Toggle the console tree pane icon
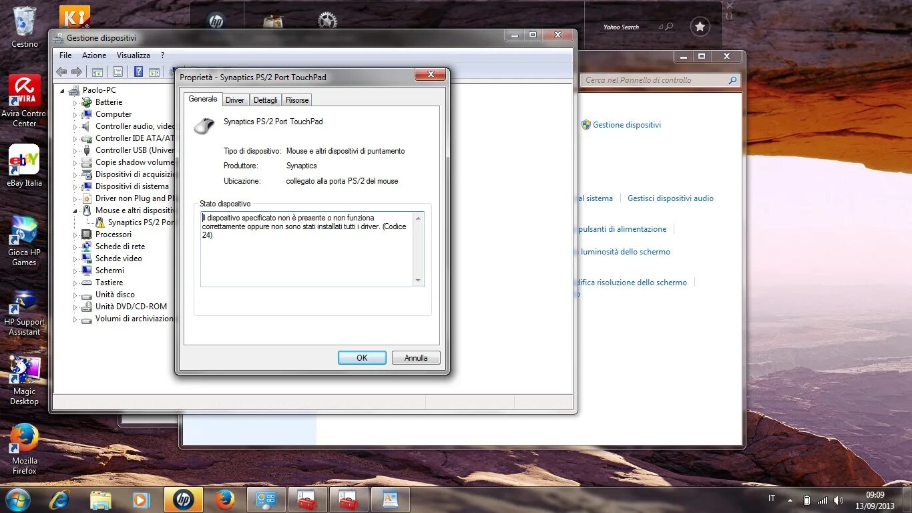The height and width of the screenshot is (513, 912). [97, 71]
